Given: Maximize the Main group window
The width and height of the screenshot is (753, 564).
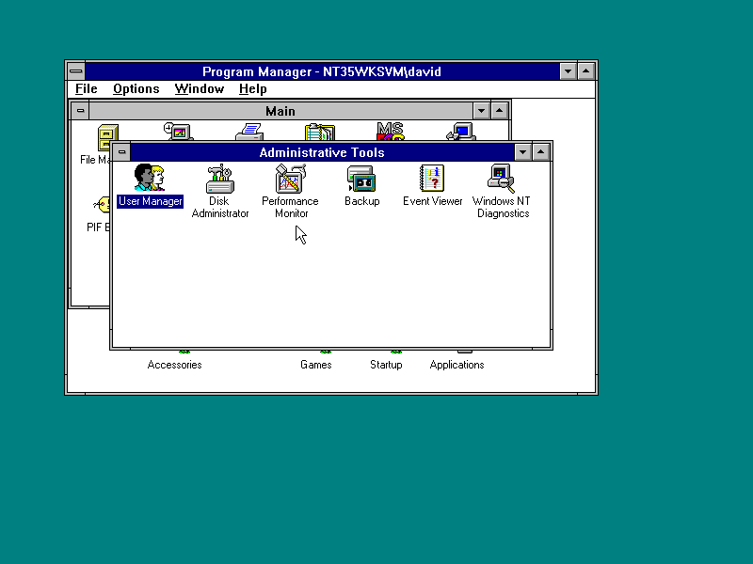Looking at the screenshot, I should pyautogui.click(x=500, y=111).
